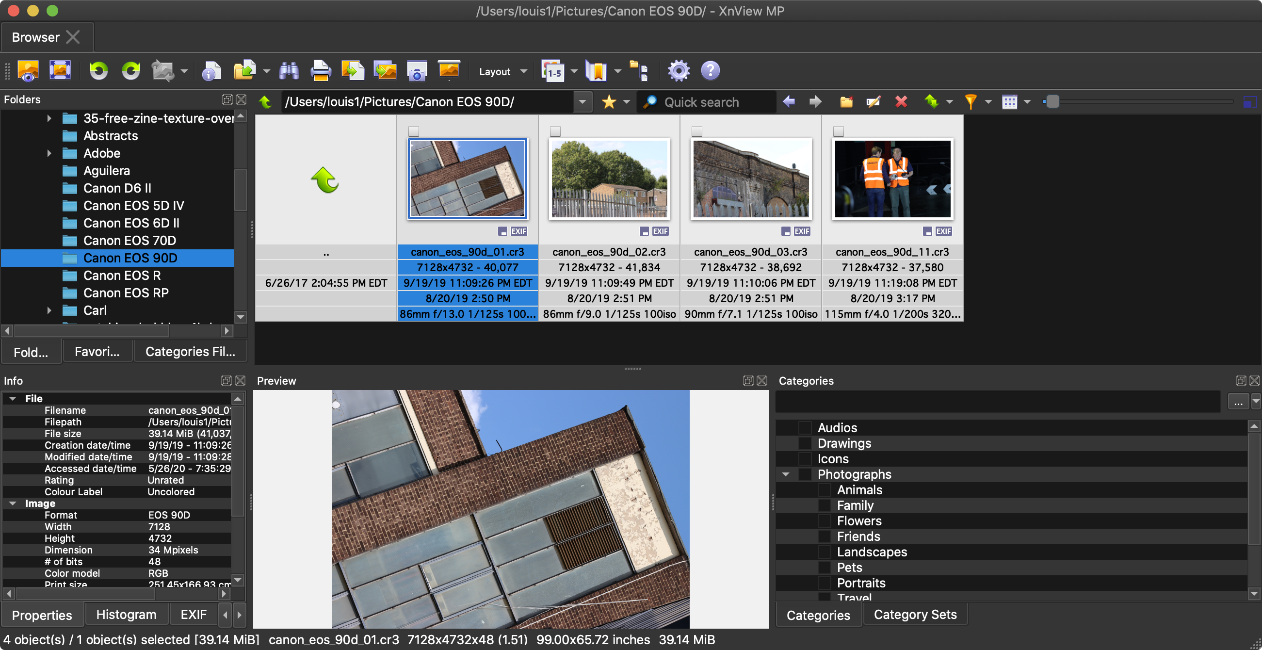Open the Category Sets tab
Image resolution: width=1262 pixels, height=650 pixels.
click(x=915, y=615)
